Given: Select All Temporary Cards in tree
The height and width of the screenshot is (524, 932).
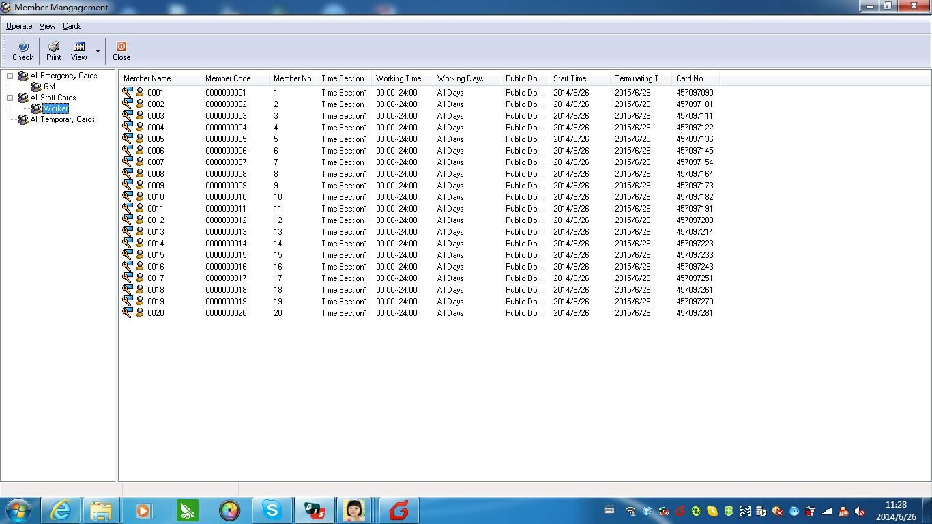Looking at the screenshot, I should coord(62,119).
